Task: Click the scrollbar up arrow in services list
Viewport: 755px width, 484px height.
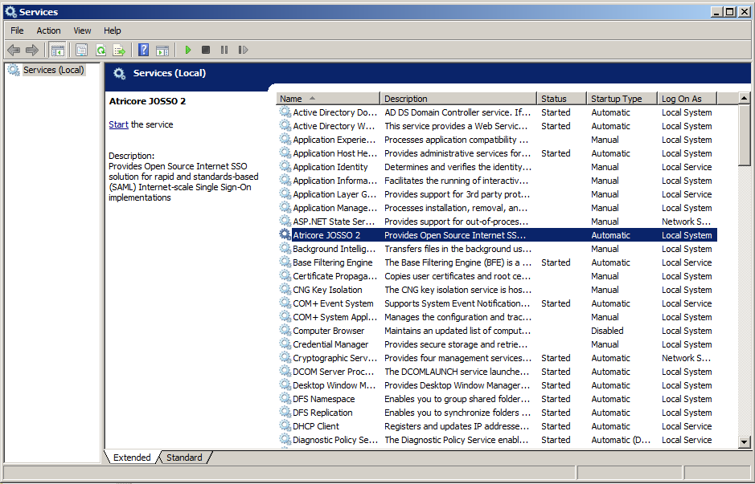Action: [744, 98]
